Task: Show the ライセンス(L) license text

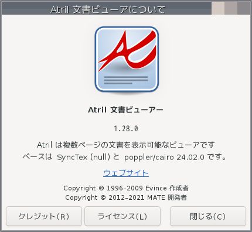Action: pyautogui.click(x=122, y=216)
